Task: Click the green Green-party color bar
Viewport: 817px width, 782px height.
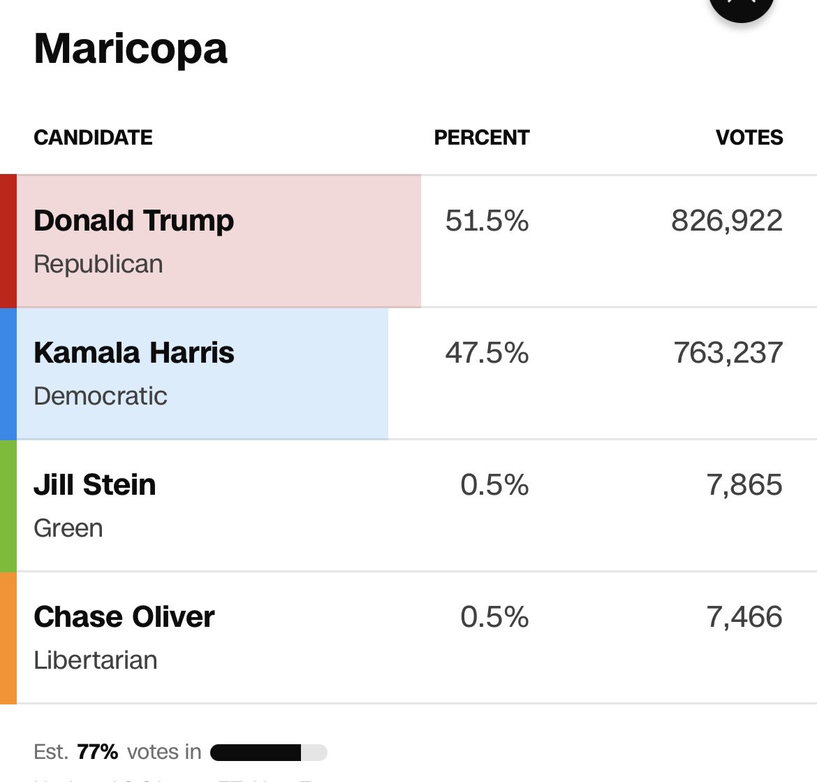Action: coord(8,505)
